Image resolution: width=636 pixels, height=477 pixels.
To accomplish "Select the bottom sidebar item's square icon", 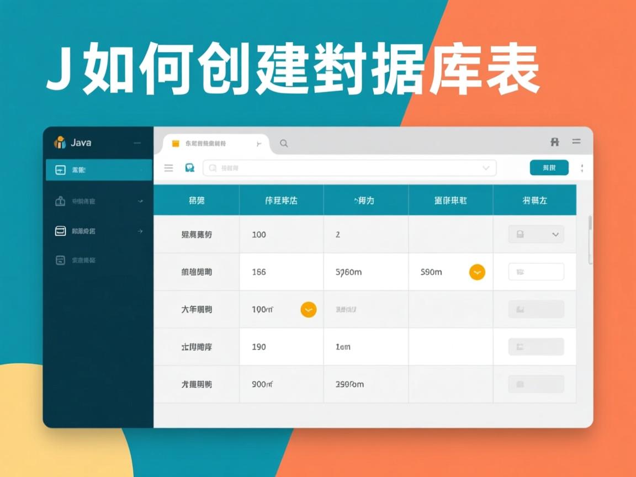I will point(61,260).
